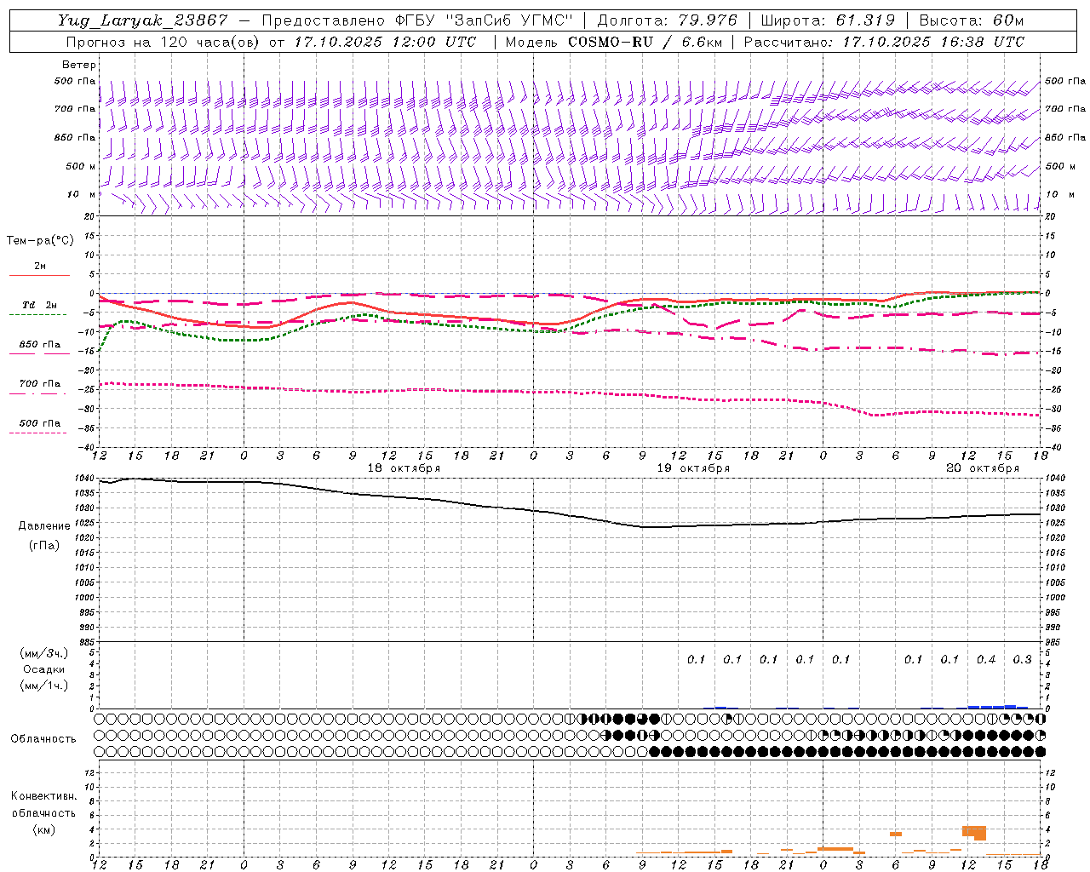The width and height of the screenshot is (1090, 872).
Task: Click the latitude value 61.319
Action: point(865,20)
